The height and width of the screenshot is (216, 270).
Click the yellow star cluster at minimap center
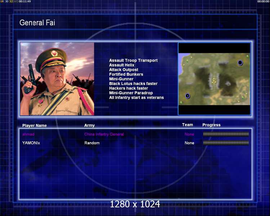click(214, 81)
